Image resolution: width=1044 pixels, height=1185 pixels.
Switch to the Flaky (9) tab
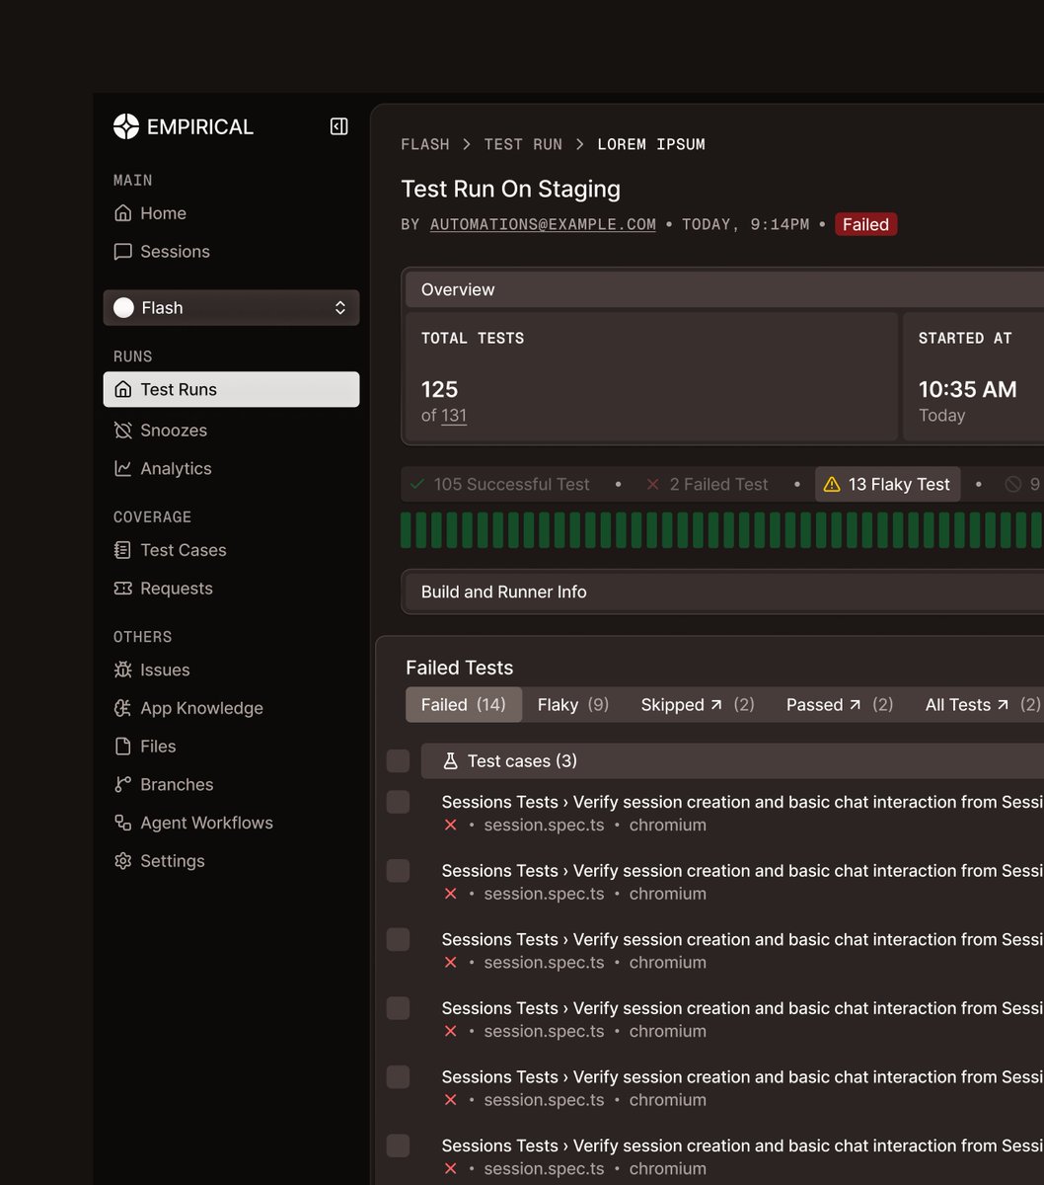point(573,704)
